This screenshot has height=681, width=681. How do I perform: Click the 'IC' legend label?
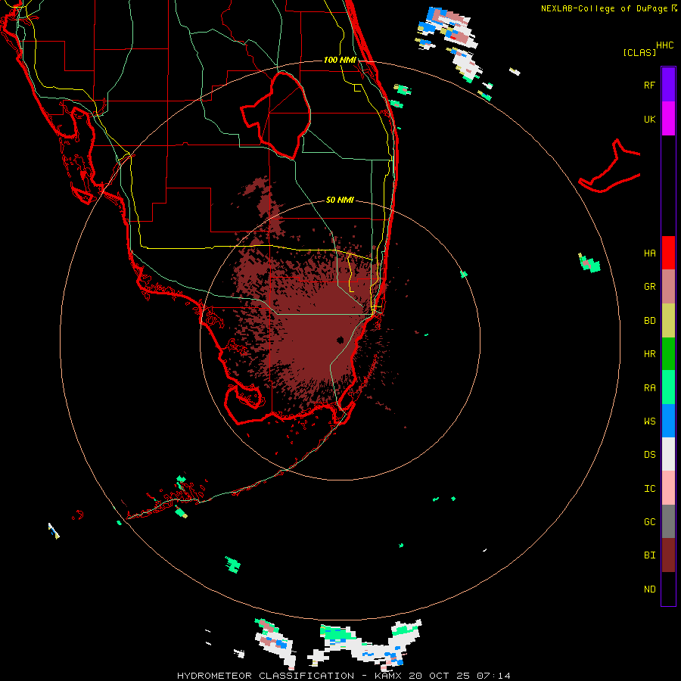649,489
